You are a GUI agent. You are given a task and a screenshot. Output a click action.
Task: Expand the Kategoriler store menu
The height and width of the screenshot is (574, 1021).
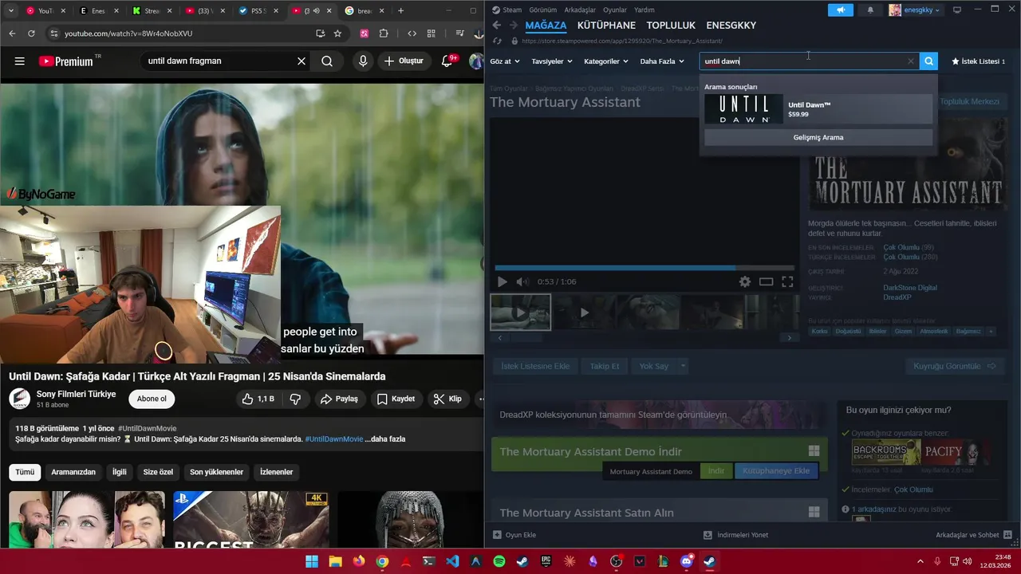[606, 61]
